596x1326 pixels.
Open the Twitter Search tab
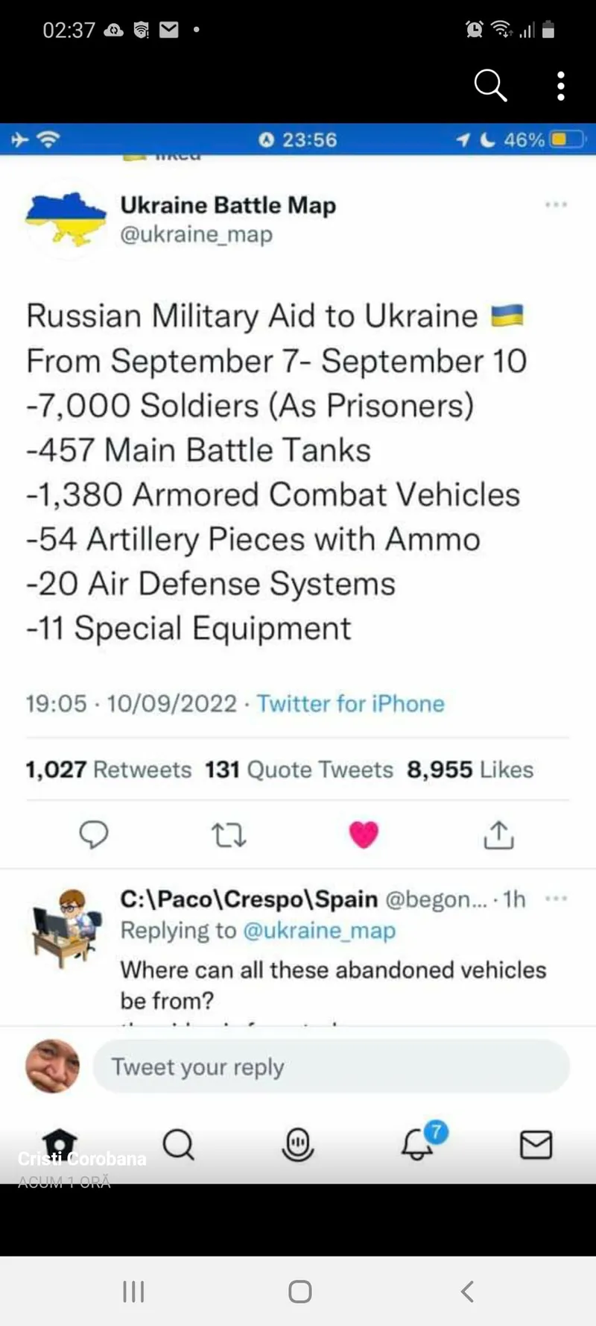click(178, 1143)
